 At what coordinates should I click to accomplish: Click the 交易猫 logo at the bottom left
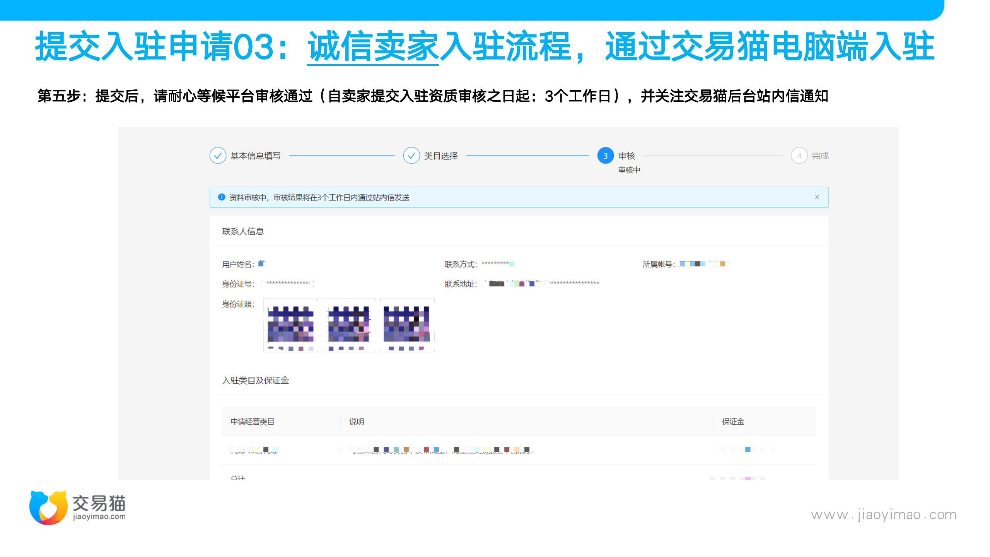(x=77, y=507)
